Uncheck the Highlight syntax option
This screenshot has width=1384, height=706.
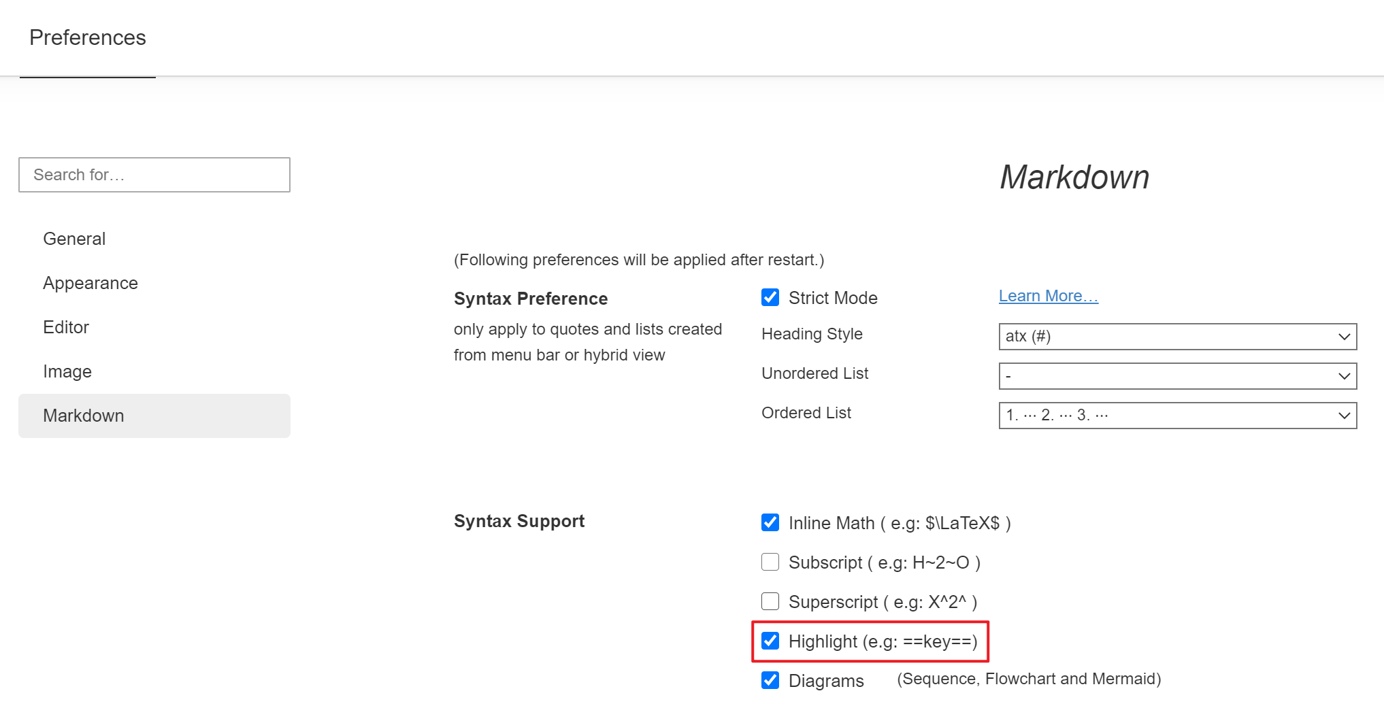pos(770,641)
